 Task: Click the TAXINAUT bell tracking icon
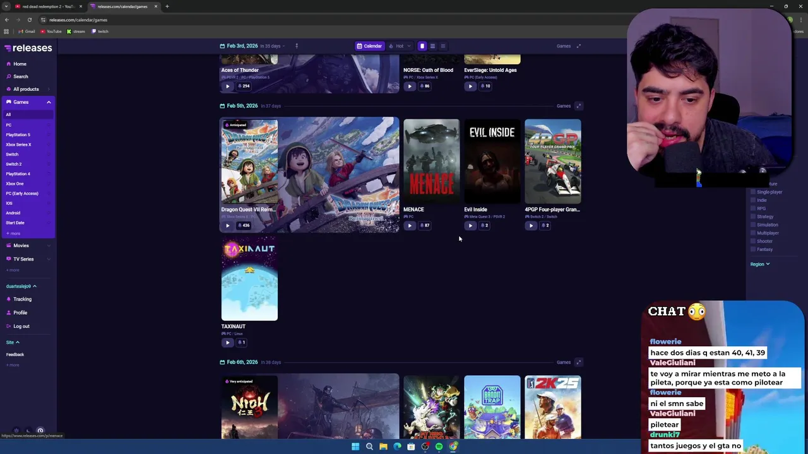241,342
